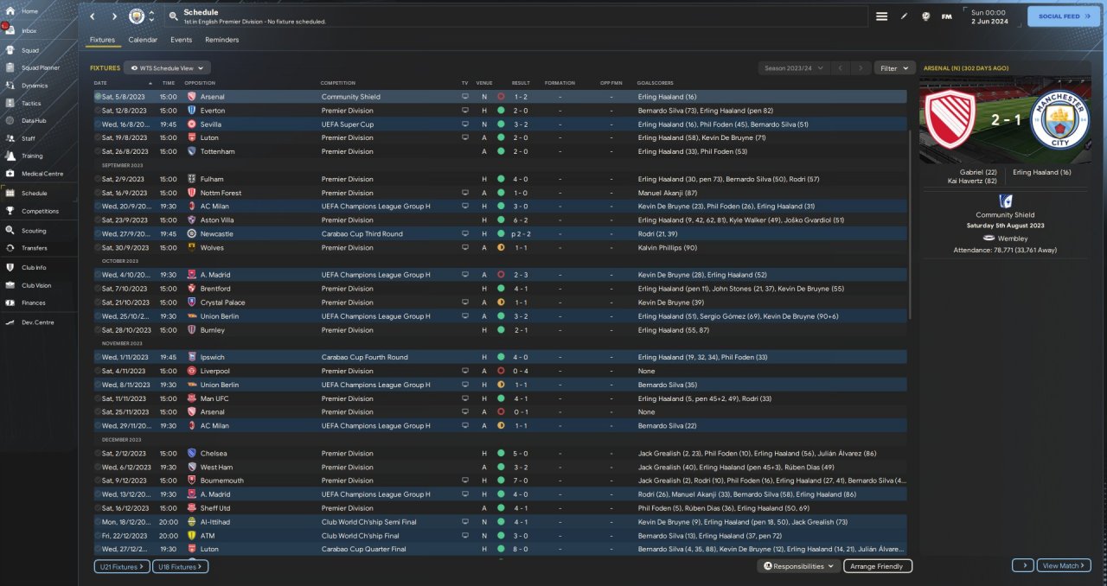Viewport: 1107px width, 586px height.
Task: Switch to the Calendar tab
Action: point(143,40)
